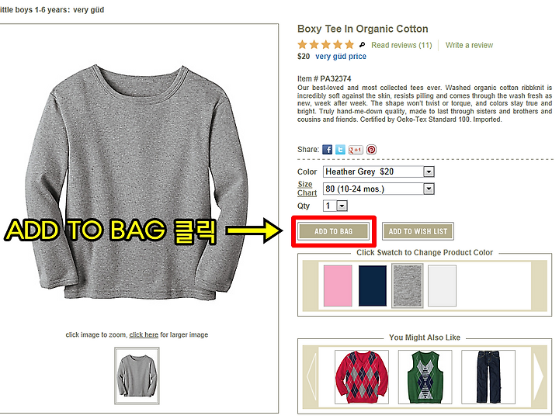This screenshot has height=419, width=559.
Task: Click the star rating icons
Action: tap(326, 44)
